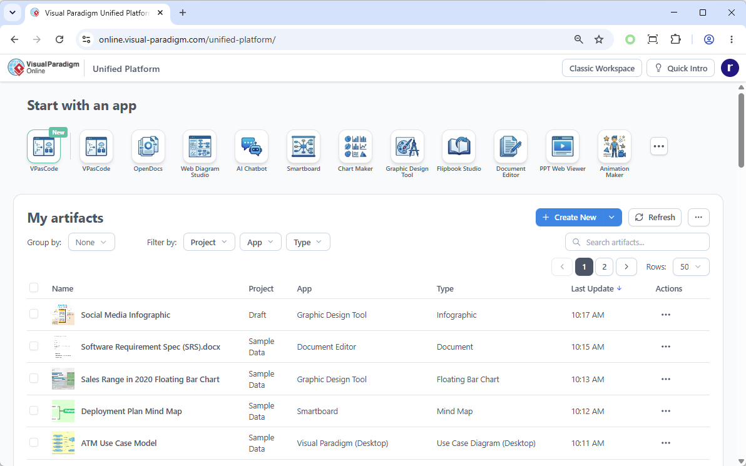Tick the ATM Use Case Model checkbox

(x=34, y=442)
